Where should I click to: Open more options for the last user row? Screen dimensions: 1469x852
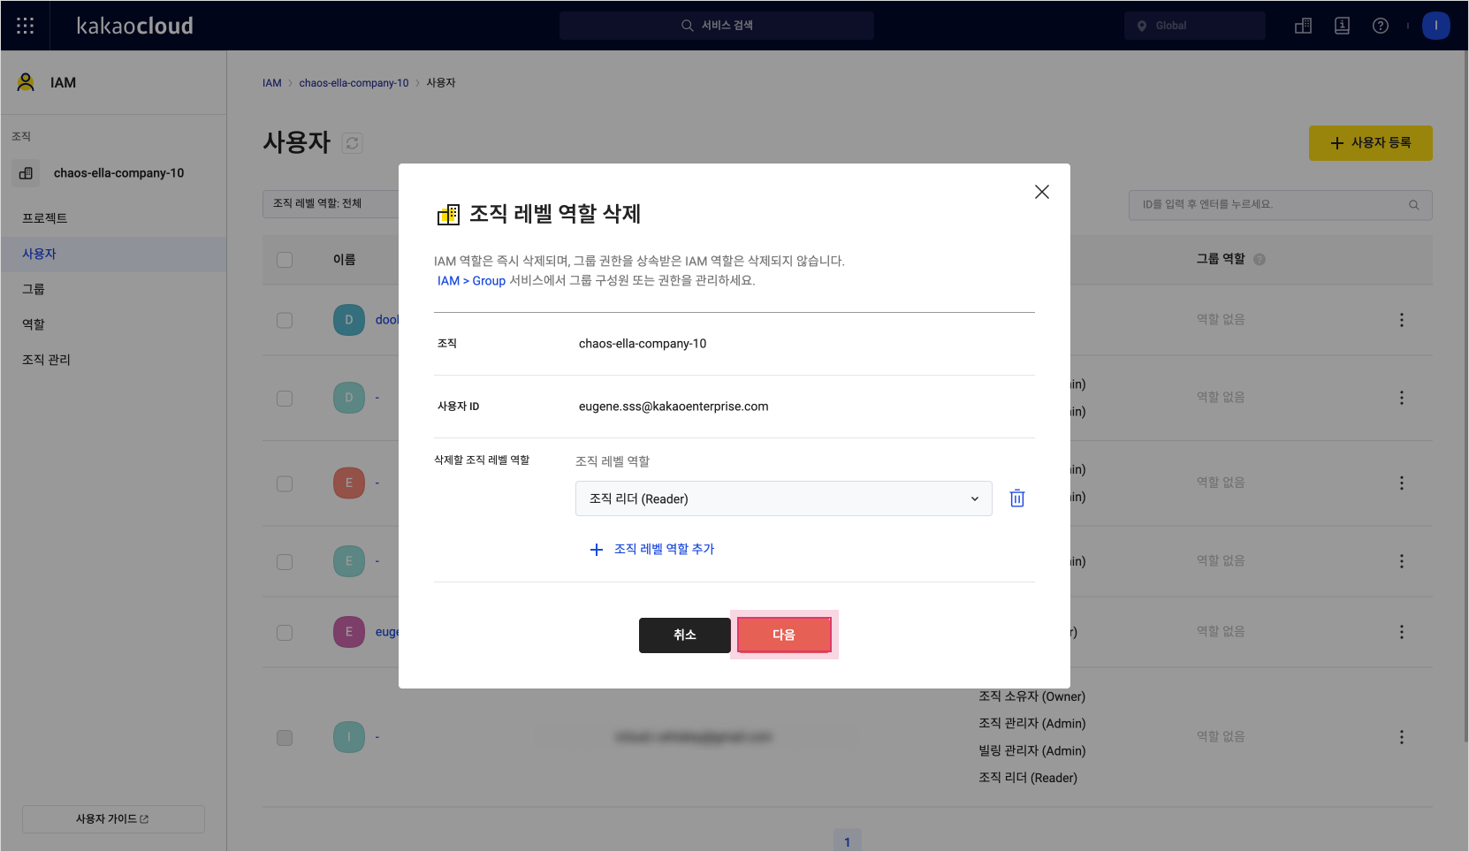[x=1401, y=737]
